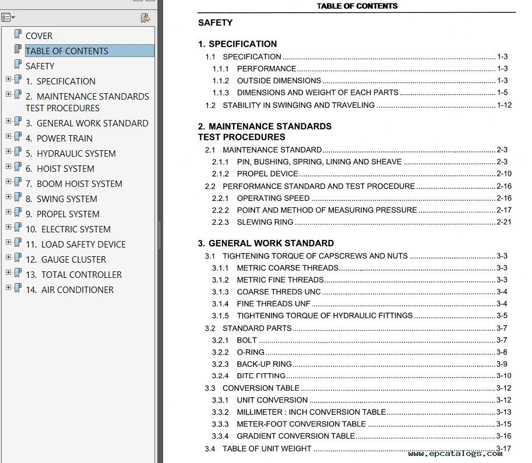The height and width of the screenshot is (463, 532).
Task: Click bookmark icon beside 8. SWING SYSTEM
Action: 18,197
